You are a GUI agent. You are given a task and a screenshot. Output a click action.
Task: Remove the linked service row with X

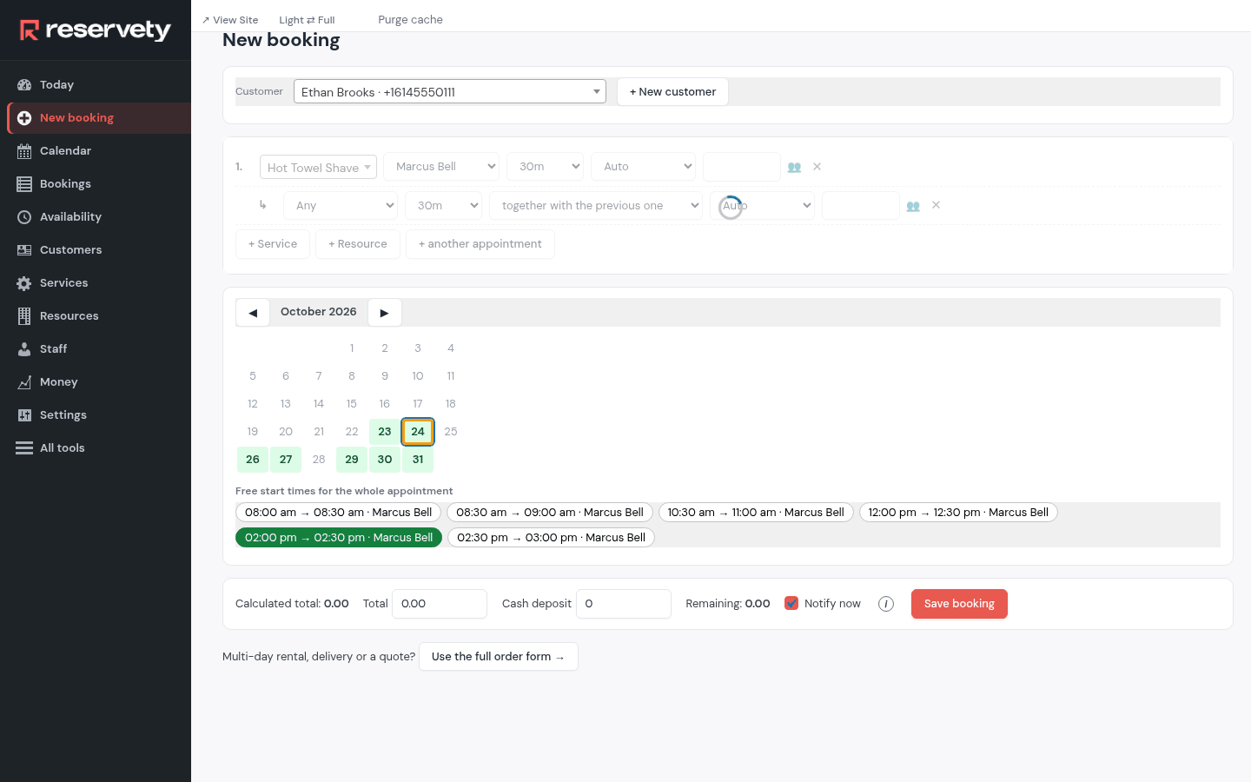click(x=936, y=205)
